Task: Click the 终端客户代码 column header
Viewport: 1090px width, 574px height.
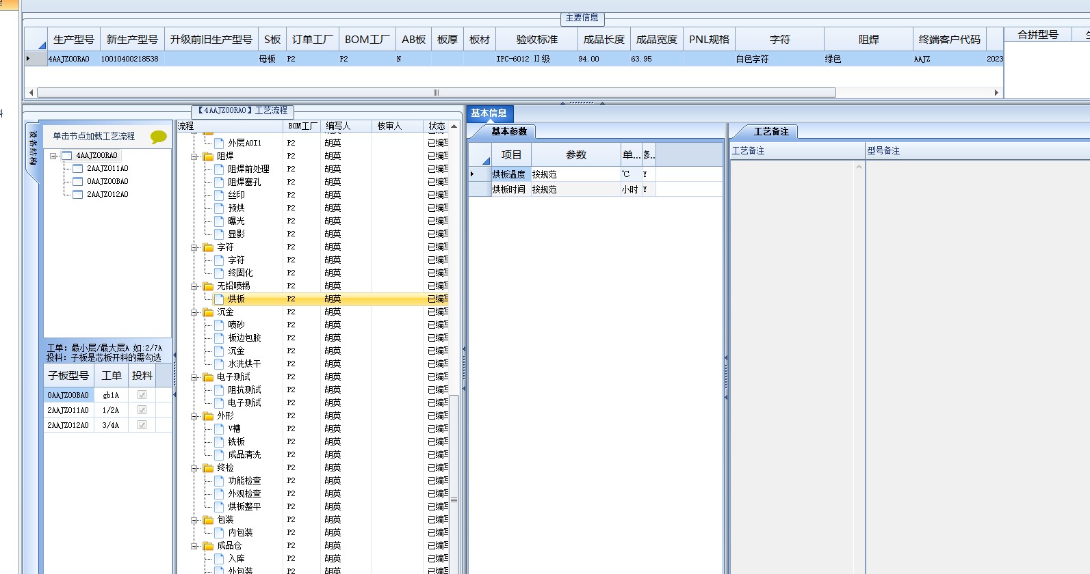Action: click(950, 40)
